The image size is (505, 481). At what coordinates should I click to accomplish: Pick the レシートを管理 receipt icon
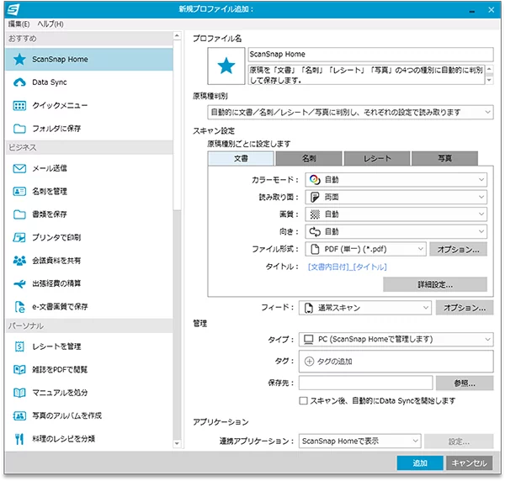click(19, 346)
